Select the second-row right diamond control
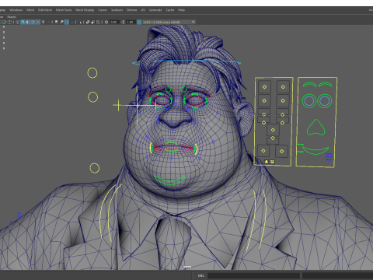This screenshot has height=280, width=373. (x=283, y=100)
